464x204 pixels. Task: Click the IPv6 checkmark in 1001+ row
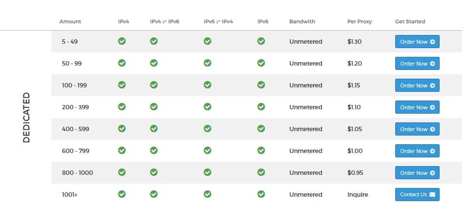click(261, 194)
